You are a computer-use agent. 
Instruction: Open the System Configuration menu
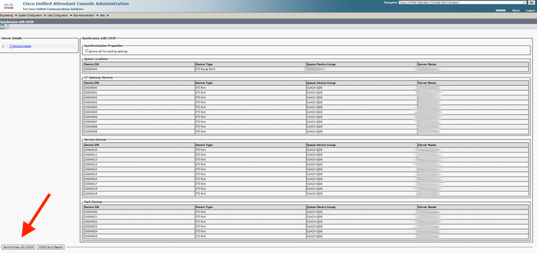coord(32,15)
